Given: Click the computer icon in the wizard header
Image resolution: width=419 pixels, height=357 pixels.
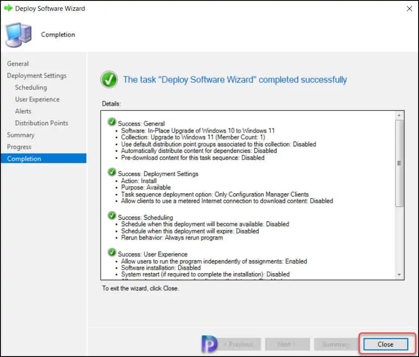Looking at the screenshot, I should point(18,35).
